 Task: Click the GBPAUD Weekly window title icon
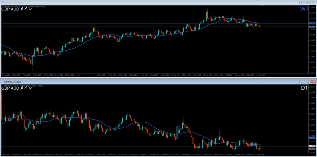2,2
